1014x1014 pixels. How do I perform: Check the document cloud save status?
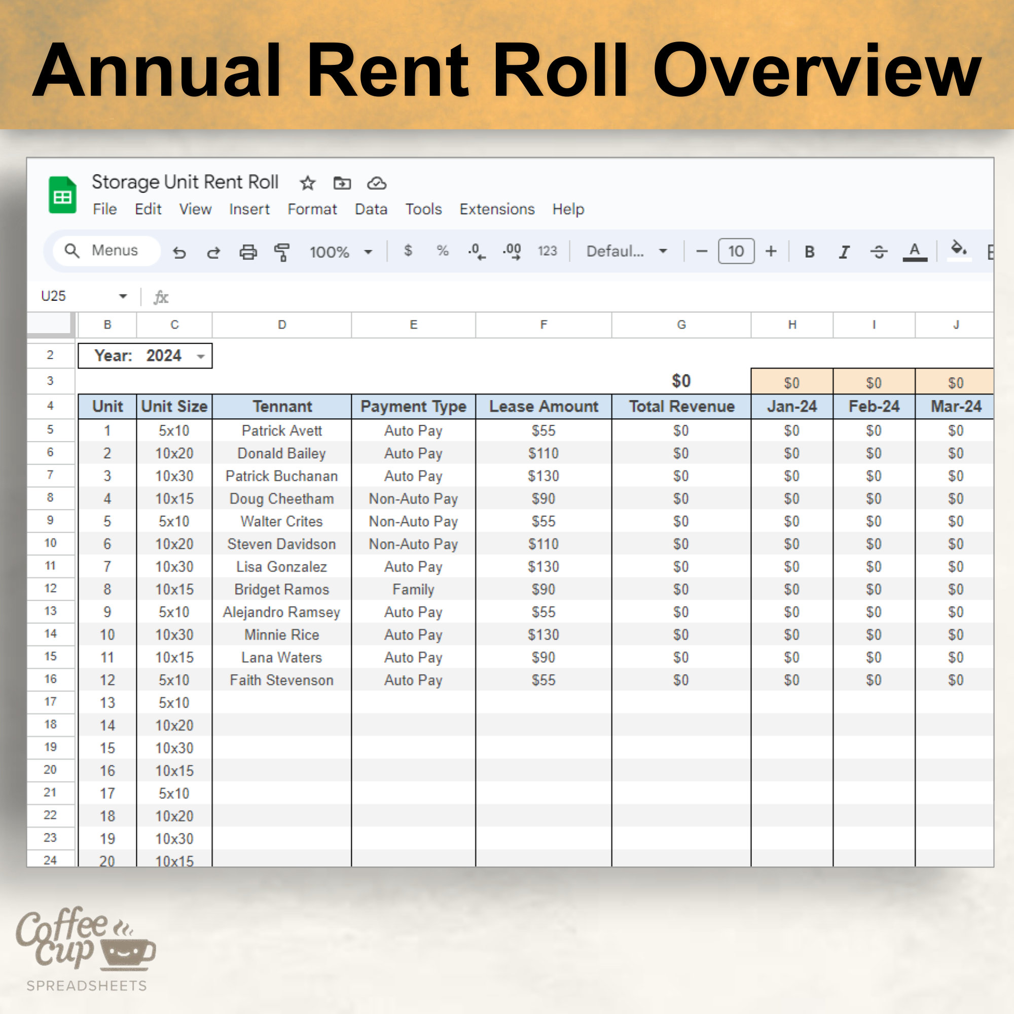coord(376,184)
